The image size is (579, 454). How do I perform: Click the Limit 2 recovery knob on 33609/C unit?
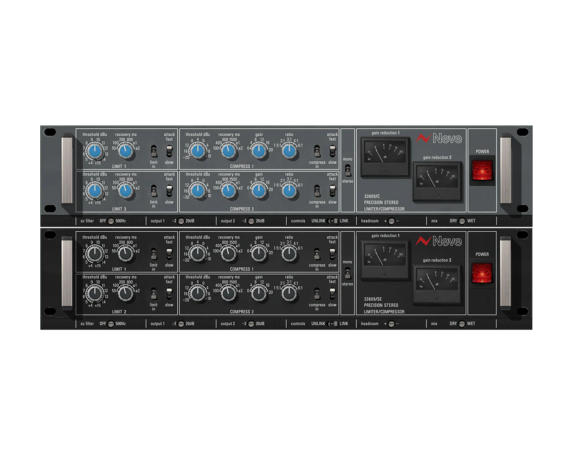pos(126,191)
